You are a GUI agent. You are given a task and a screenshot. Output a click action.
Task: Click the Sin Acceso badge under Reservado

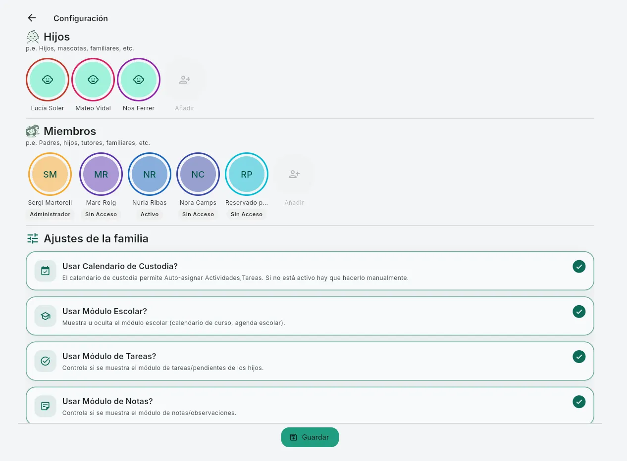click(x=247, y=214)
